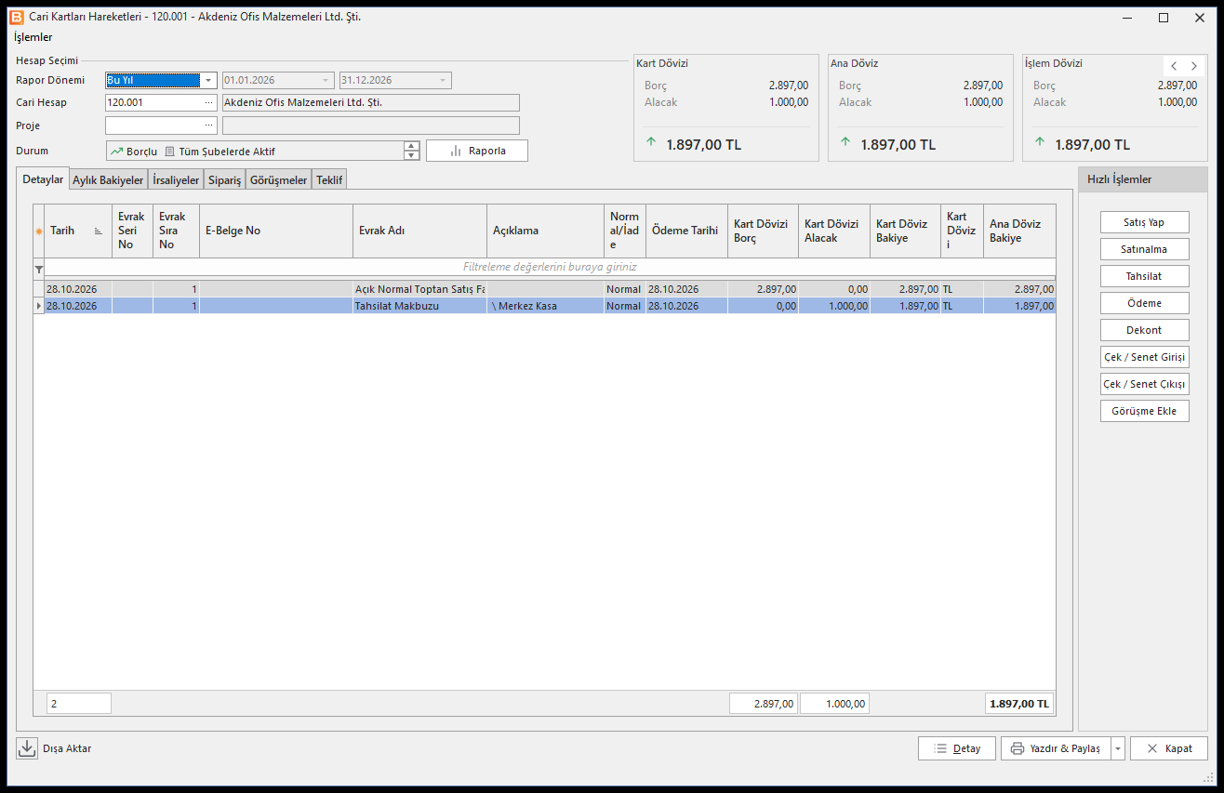The image size is (1224, 793).
Task: Switch to the Sipariş tab
Action: click(225, 180)
